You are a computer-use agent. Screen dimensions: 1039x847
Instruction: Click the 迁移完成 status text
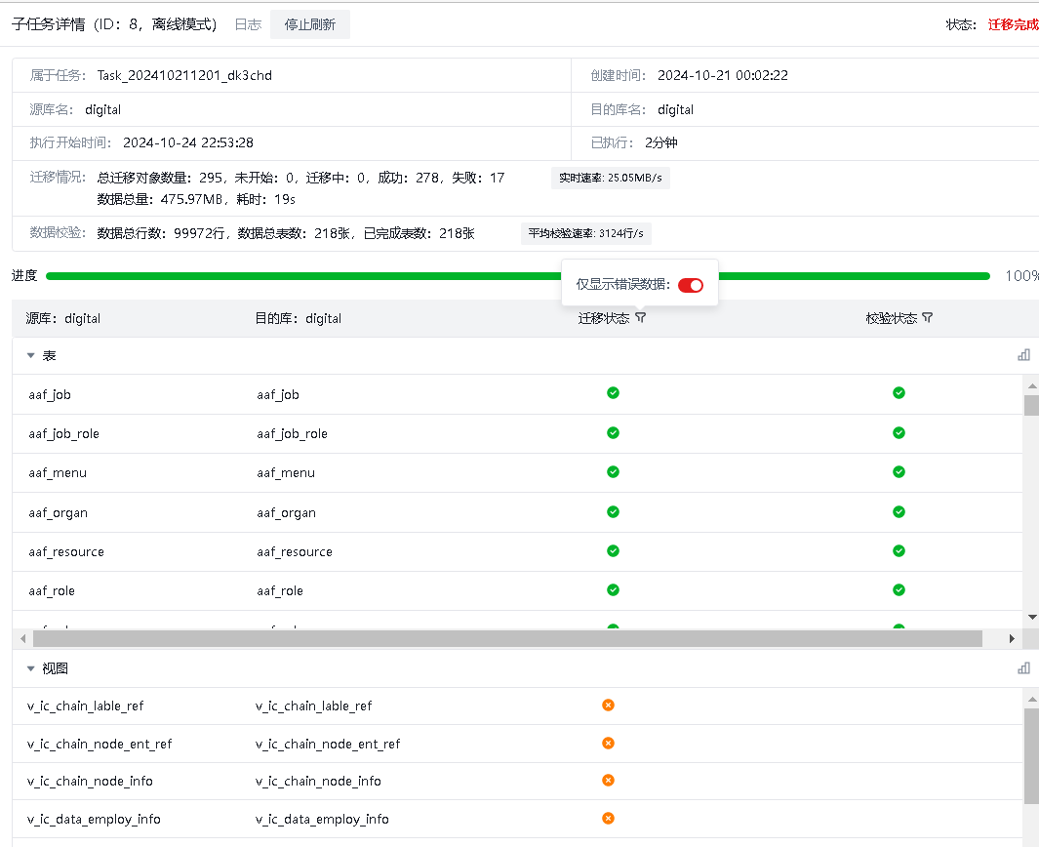click(1014, 24)
